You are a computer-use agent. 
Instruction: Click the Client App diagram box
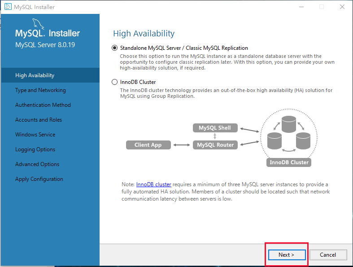(148, 145)
